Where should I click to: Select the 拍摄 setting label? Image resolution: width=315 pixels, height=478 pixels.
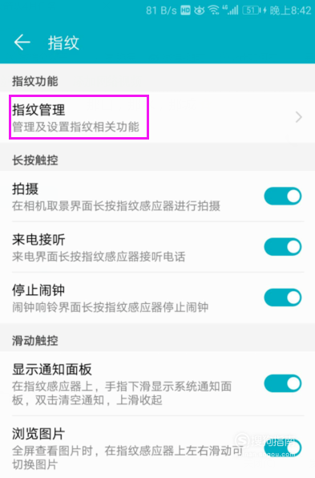pyautogui.click(x=26, y=189)
